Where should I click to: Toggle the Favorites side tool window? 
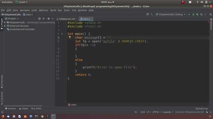click(x=2, y=82)
